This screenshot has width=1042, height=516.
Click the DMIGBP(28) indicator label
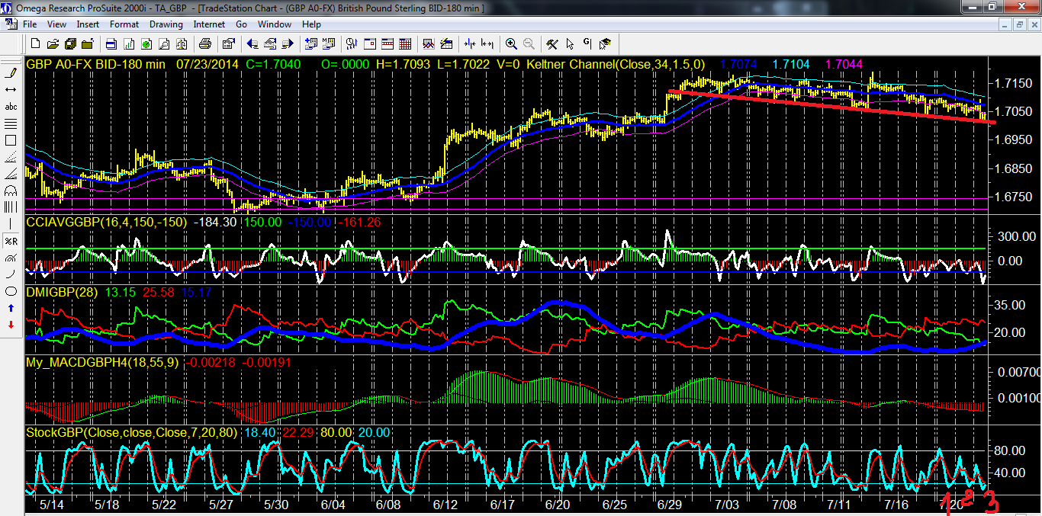pyautogui.click(x=61, y=293)
